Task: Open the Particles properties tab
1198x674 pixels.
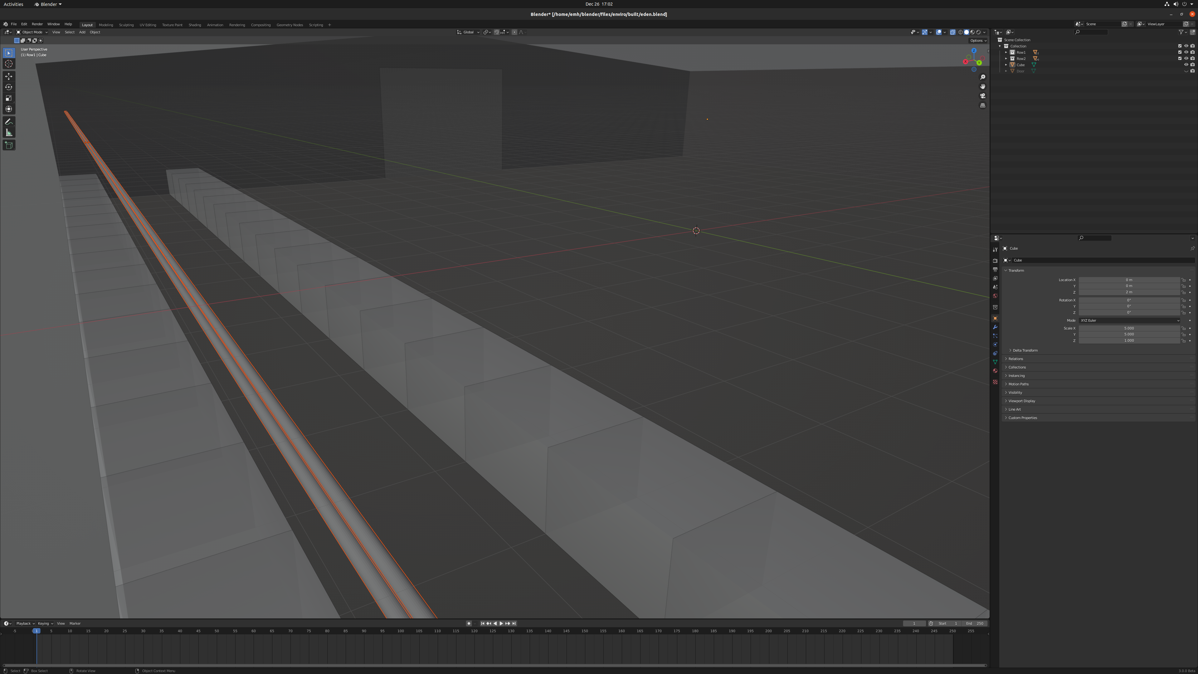Action: 995,336
